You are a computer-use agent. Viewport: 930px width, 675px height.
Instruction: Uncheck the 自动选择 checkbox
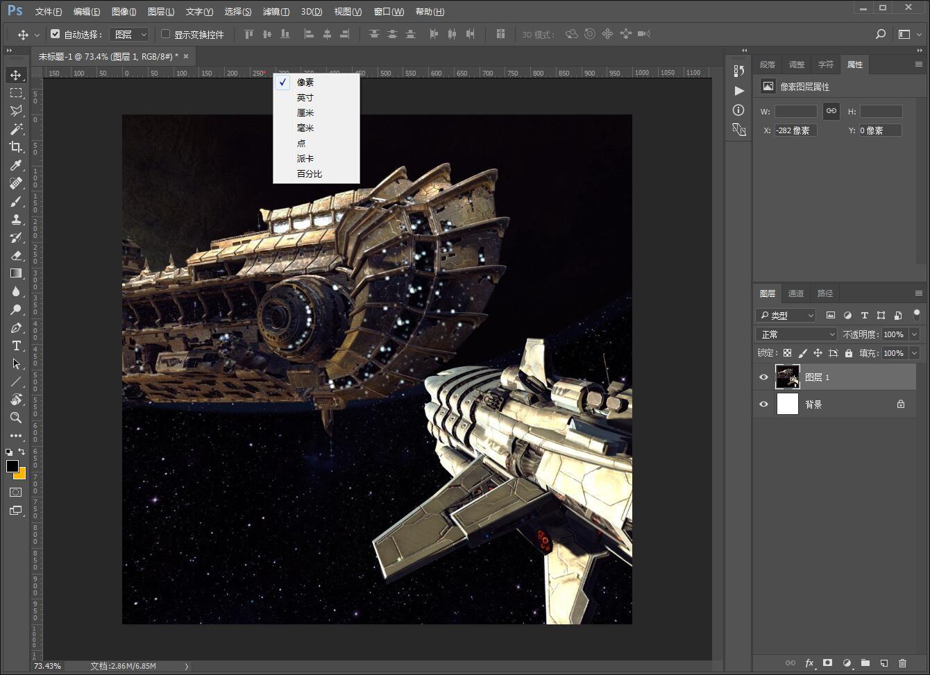pyautogui.click(x=56, y=34)
